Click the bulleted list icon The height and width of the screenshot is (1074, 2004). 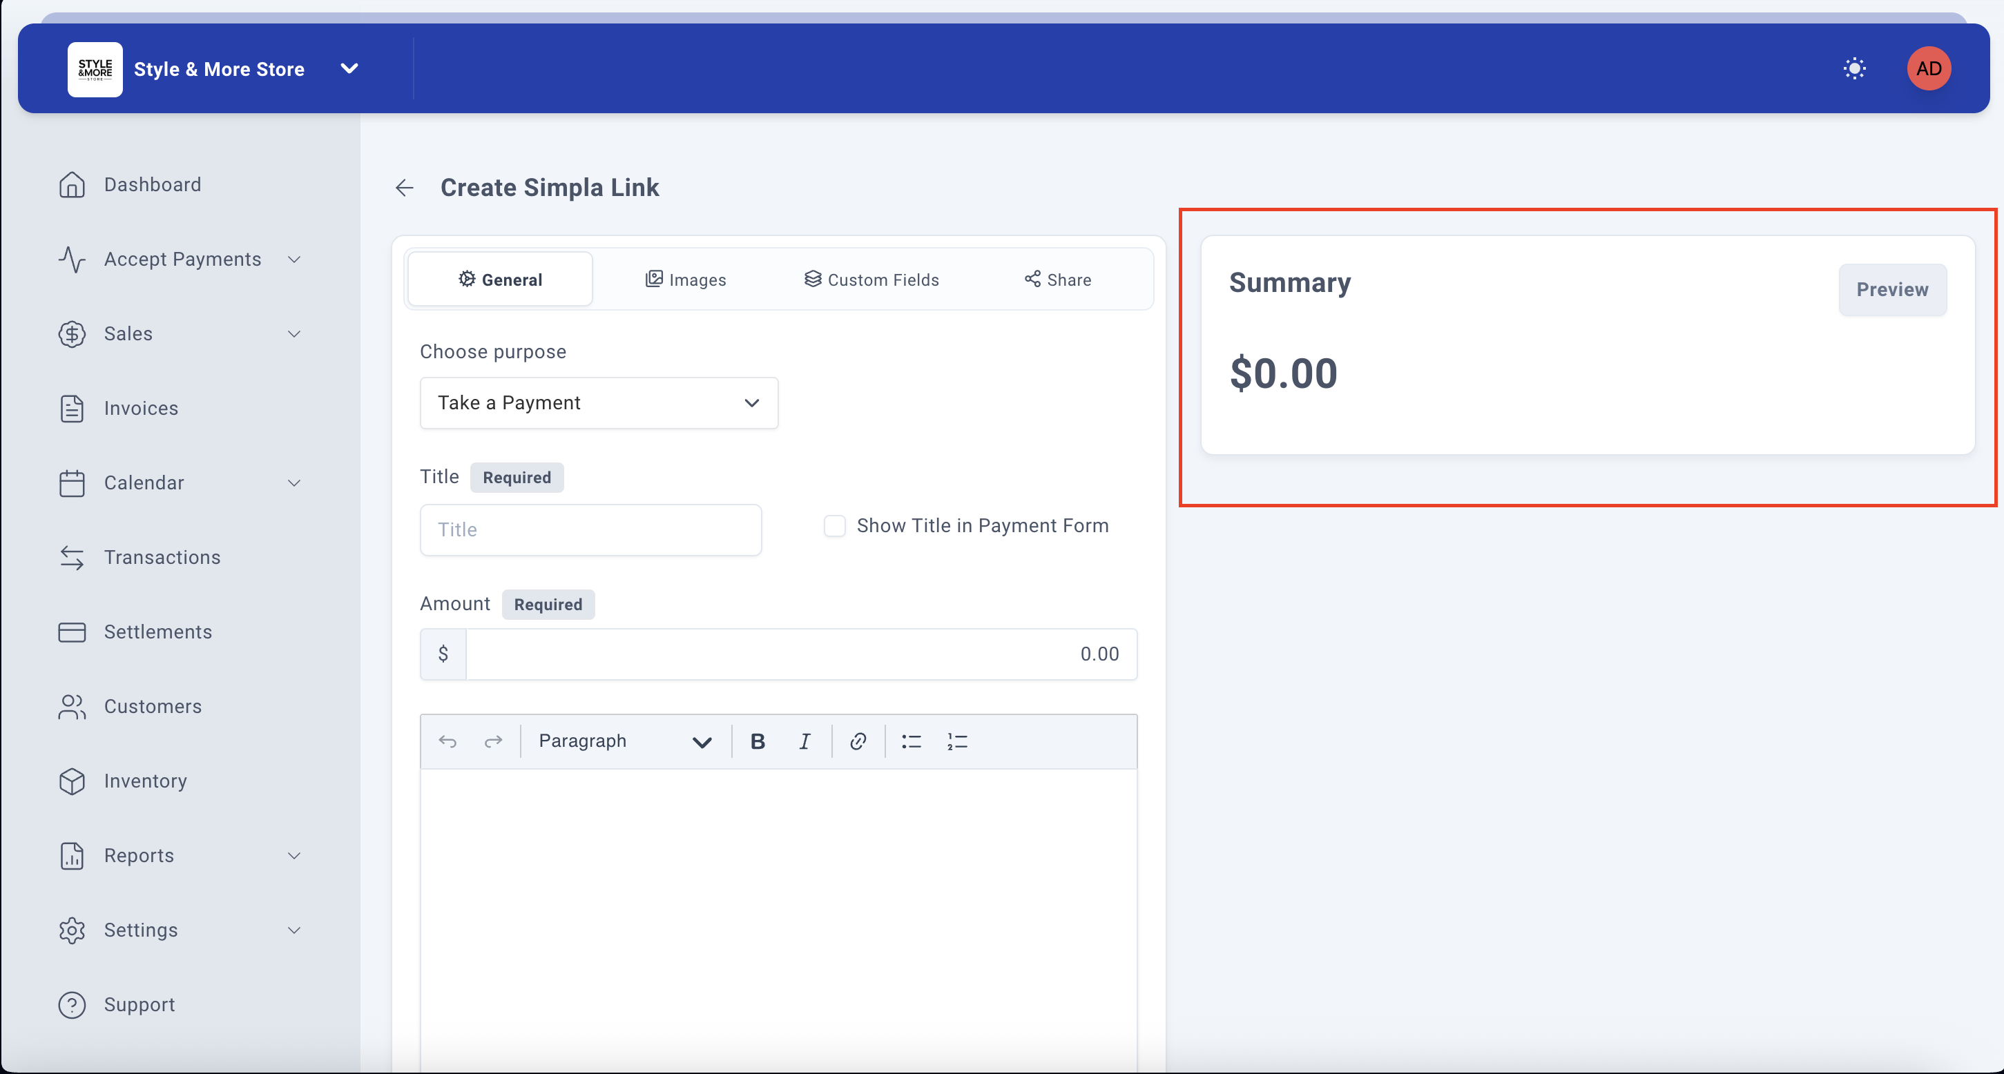pyautogui.click(x=911, y=741)
